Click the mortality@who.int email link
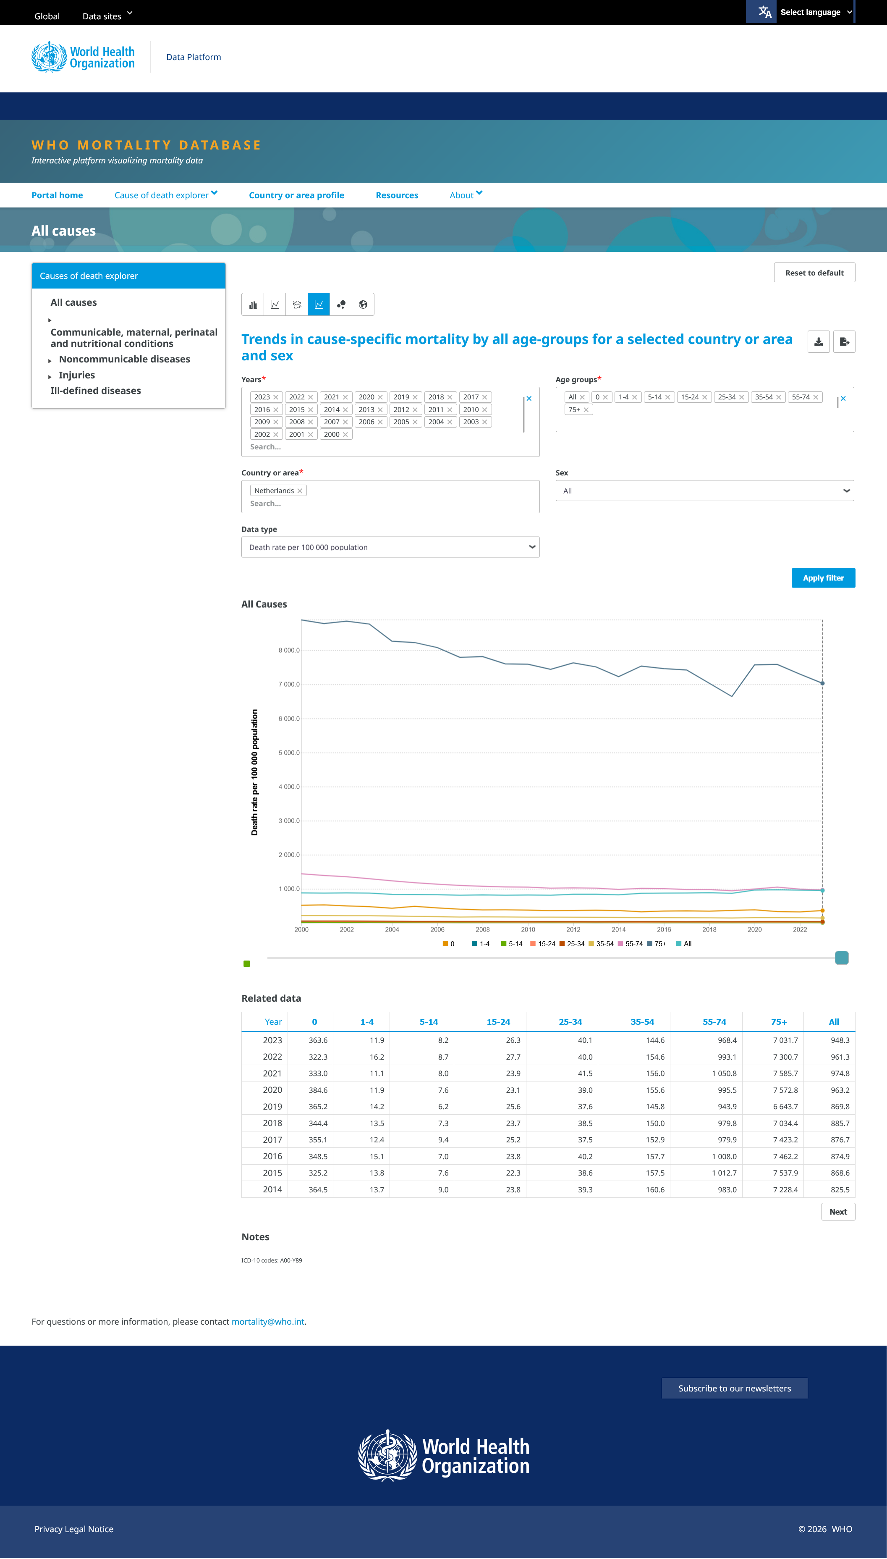The width and height of the screenshot is (887, 1559). coord(267,1322)
